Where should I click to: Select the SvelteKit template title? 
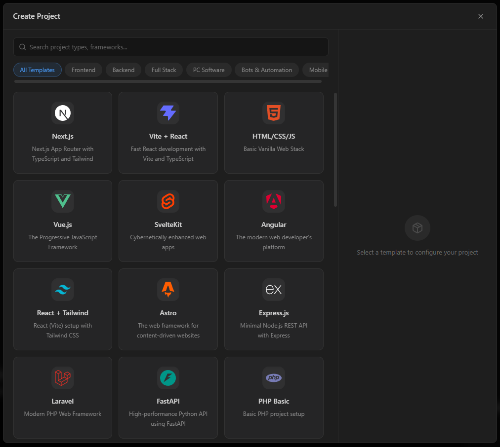tap(168, 224)
